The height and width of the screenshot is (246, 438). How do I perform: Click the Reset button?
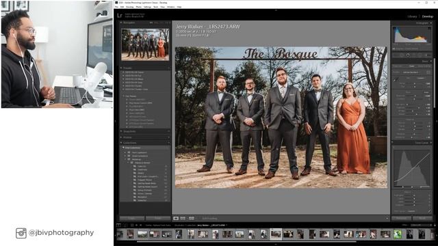tap(423, 219)
